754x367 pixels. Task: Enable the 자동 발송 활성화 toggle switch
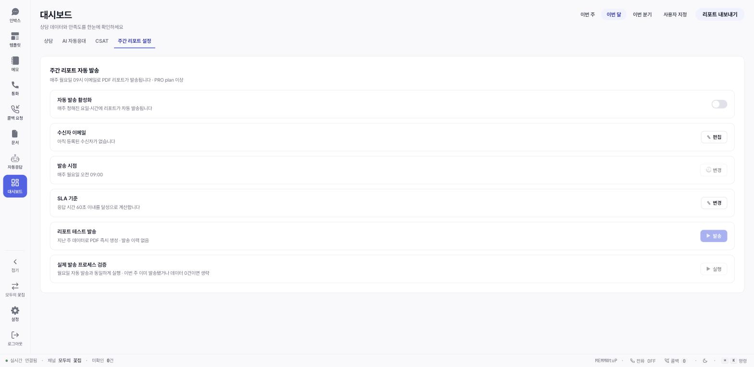tap(719, 104)
